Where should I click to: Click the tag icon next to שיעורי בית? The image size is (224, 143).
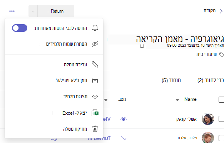pos(222,55)
